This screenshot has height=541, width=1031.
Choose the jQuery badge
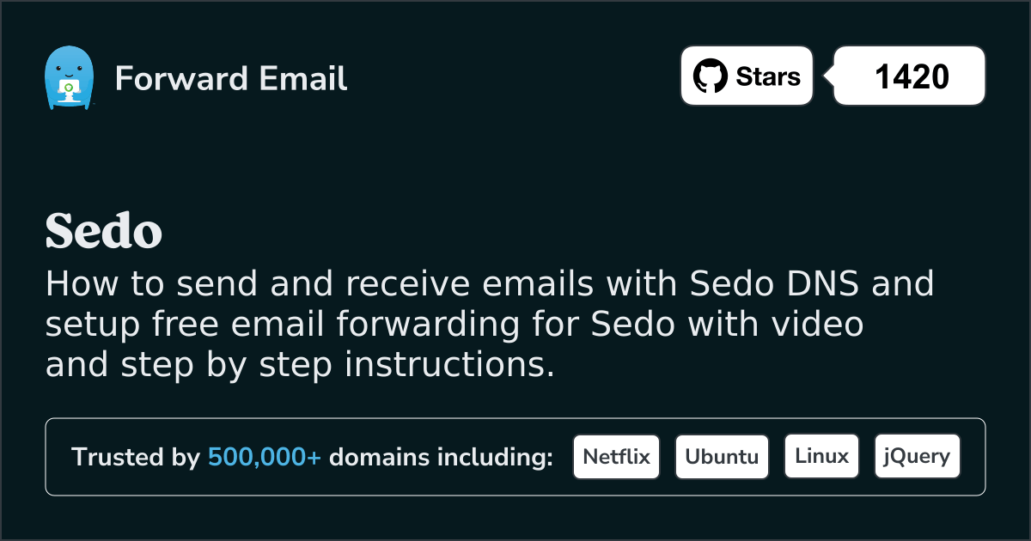917,456
